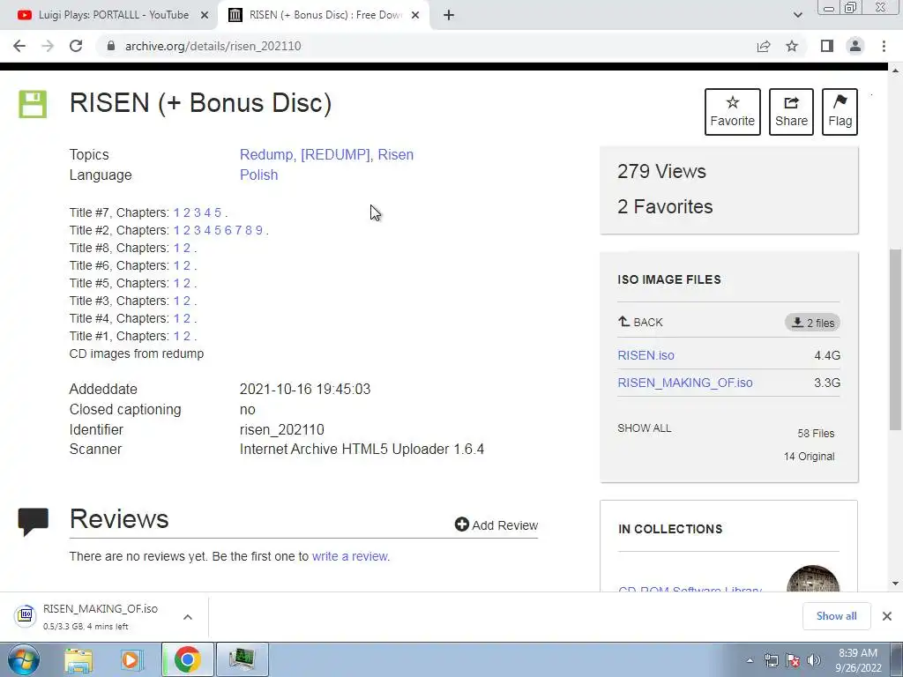This screenshot has width=903, height=677.
Task: Go back with the browser back arrow
Action: coord(19,46)
